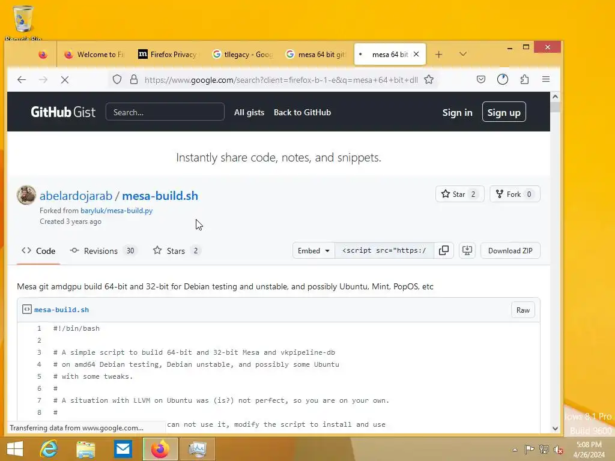Open the Revisions tab
Image resolution: width=615 pixels, height=461 pixels.
(103, 251)
